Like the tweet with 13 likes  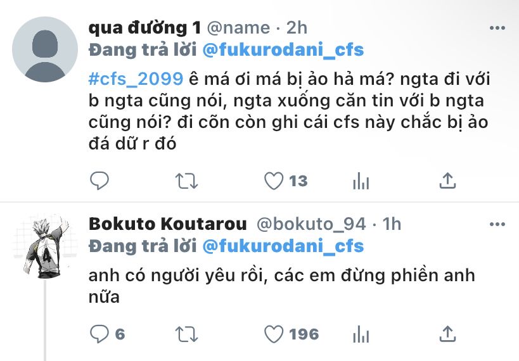pos(274,181)
